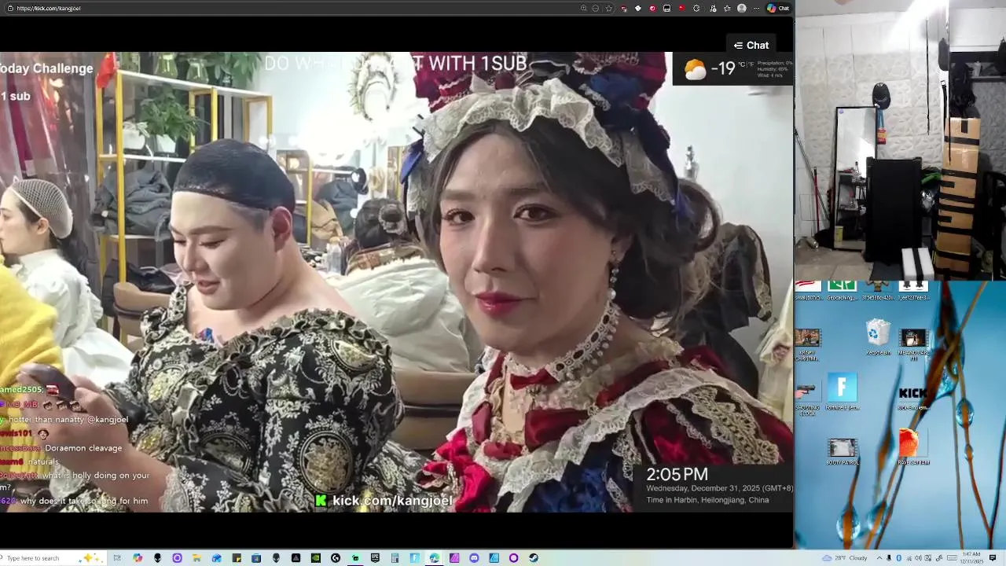Select the 'ME AND CARL' video file
Image resolution: width=1006 pixels, height=566 pixels.
tap(913, 344)
